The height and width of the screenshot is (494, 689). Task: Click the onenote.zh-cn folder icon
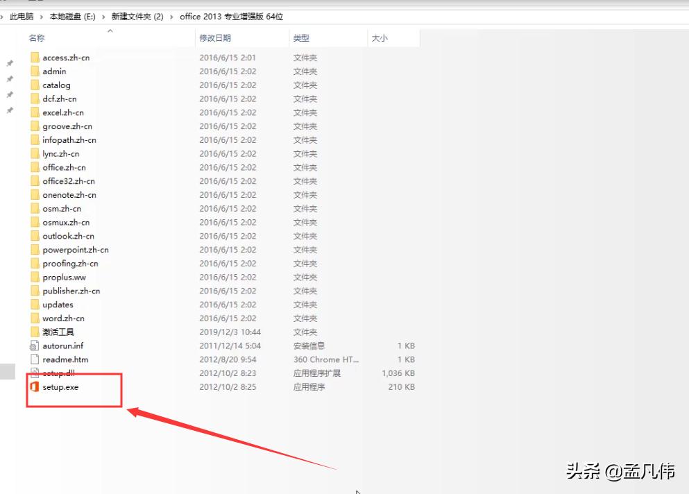(x=35, y=195)
